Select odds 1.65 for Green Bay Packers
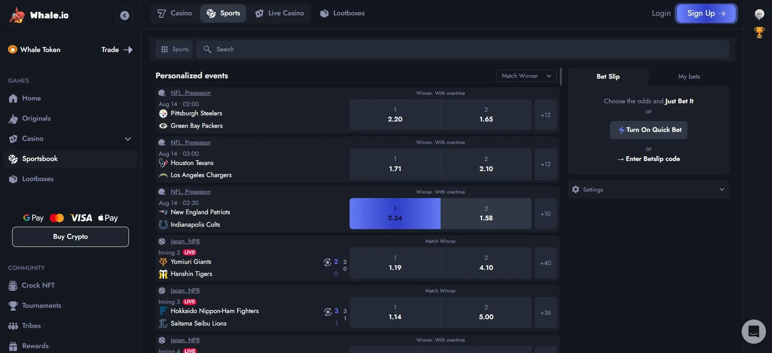This screenshot has width=772, height=353. (x=486, y=115)
